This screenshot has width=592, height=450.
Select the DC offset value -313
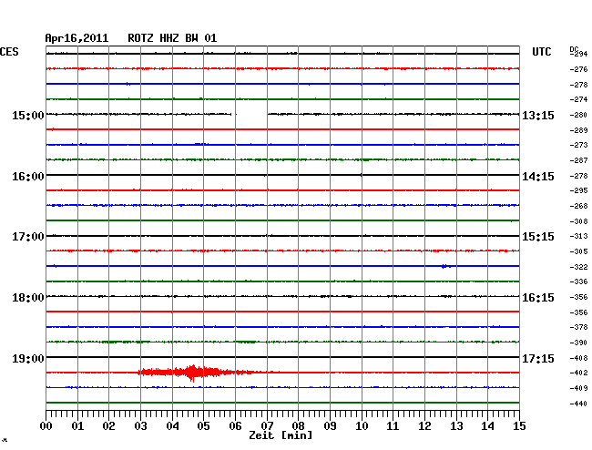coord(578,236)
